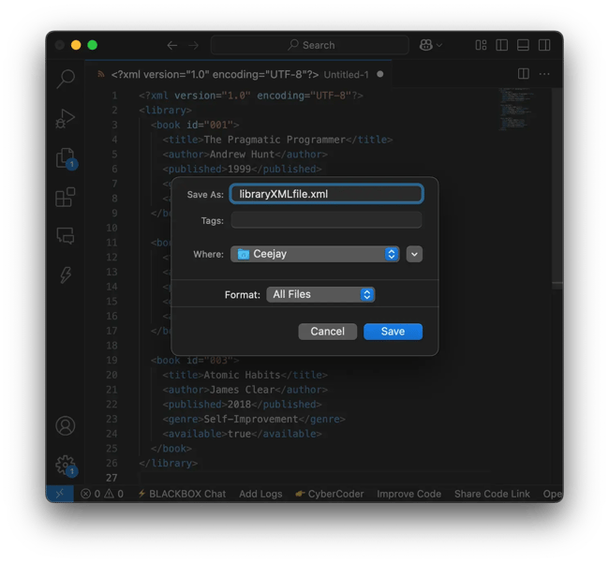Image resolution: width=609 pixels, height=563 pixels.
Task: Open the lightning bolt Blackbox icon
Action: coord(66,274)
